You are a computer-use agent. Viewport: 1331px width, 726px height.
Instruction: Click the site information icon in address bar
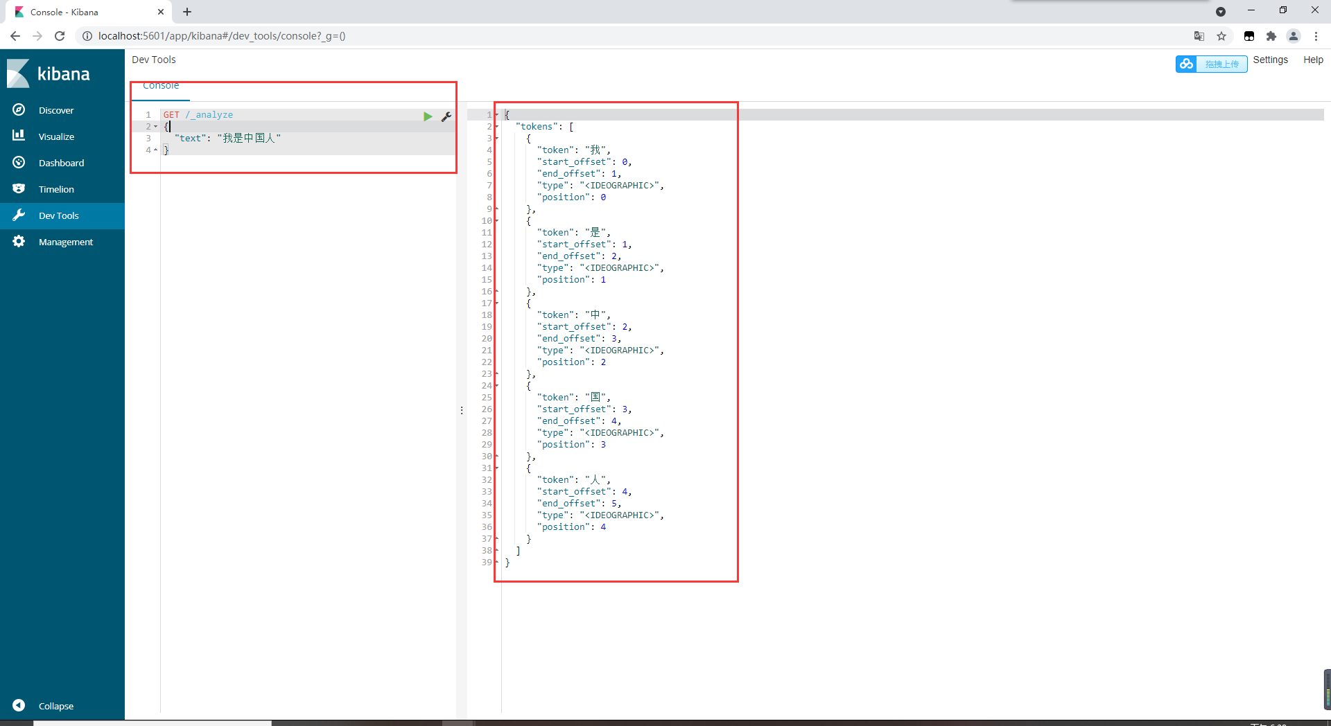[87, 36]
